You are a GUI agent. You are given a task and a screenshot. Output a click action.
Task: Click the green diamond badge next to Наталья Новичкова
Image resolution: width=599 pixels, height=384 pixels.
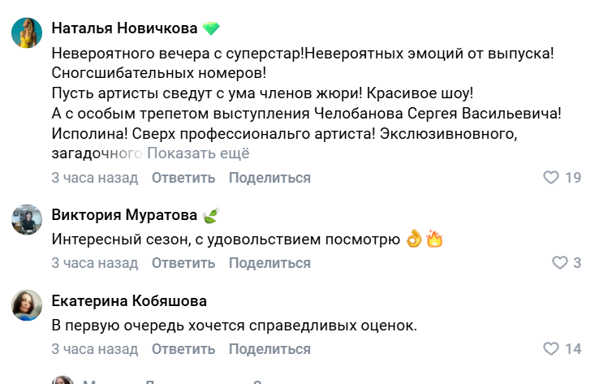[212, 28]
